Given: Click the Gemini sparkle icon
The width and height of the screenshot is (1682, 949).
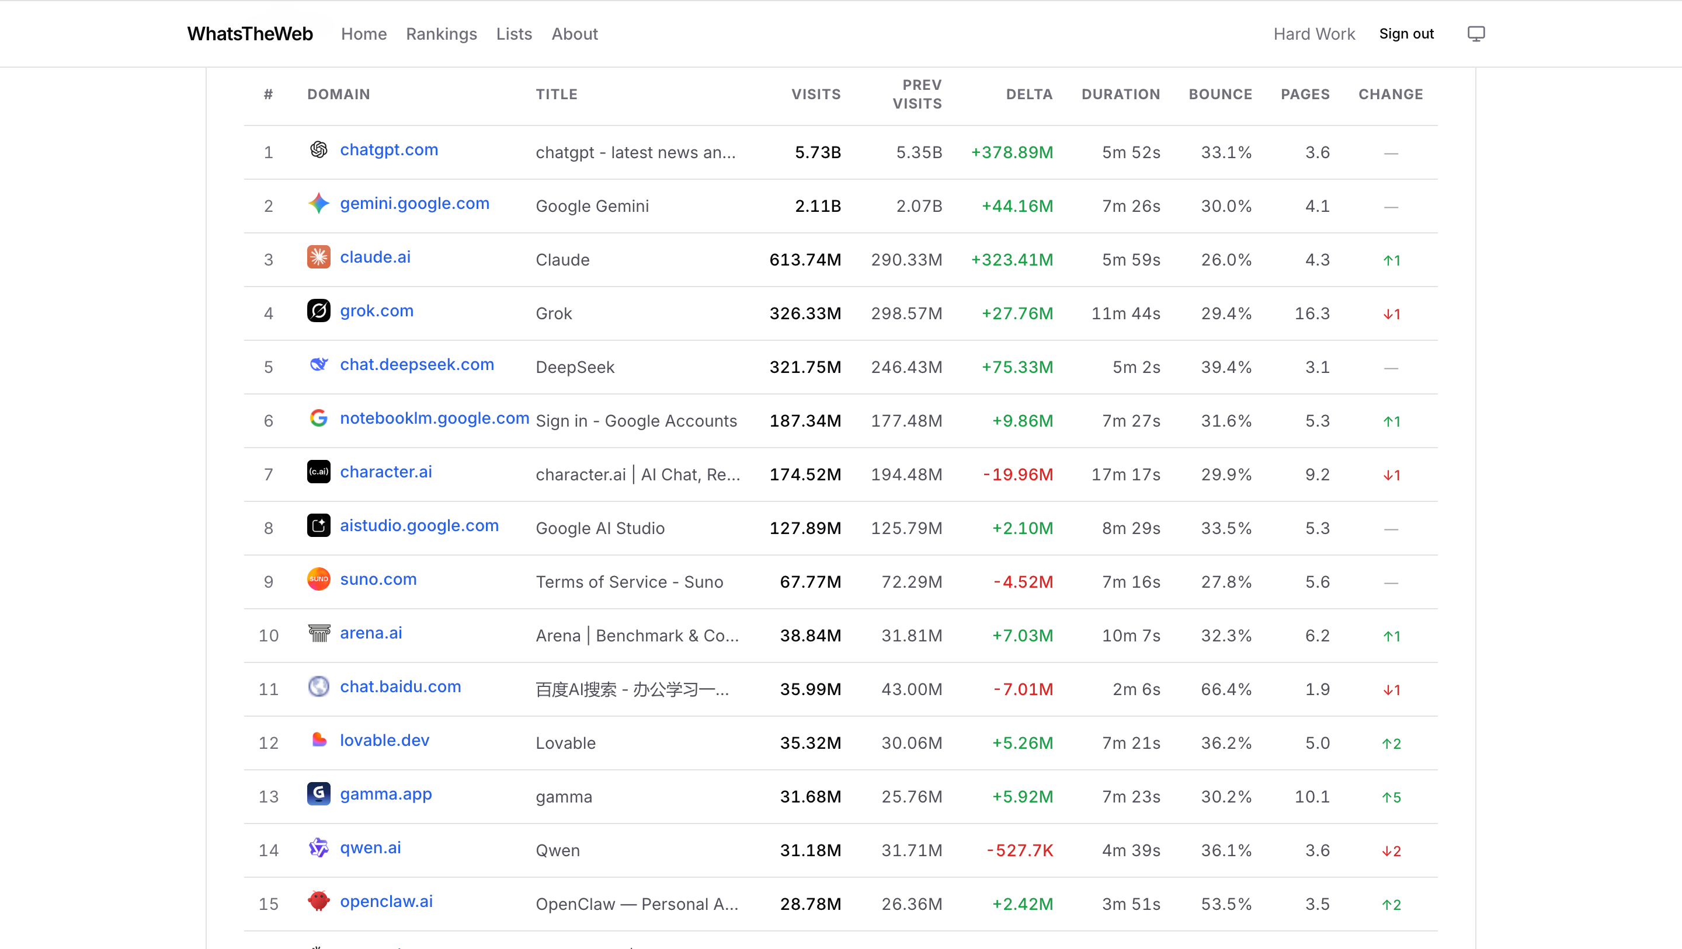Looking at the screenshot, I should point(319,204).
